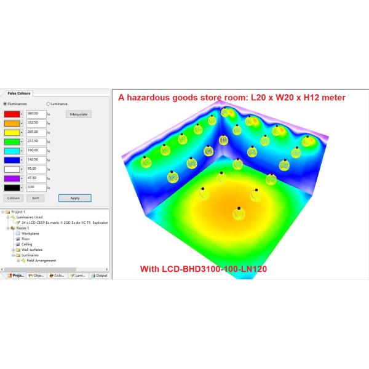Click the Wall surfaces folder icon
Viewport: 369px width, 369px height.
click(18, 250)
